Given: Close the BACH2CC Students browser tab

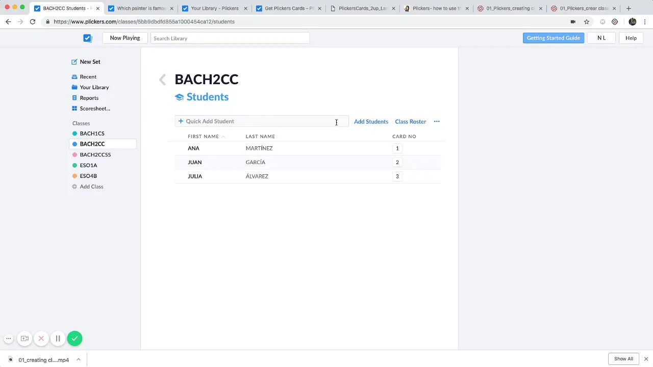Looking at the screenshot, I should [98, 8].
